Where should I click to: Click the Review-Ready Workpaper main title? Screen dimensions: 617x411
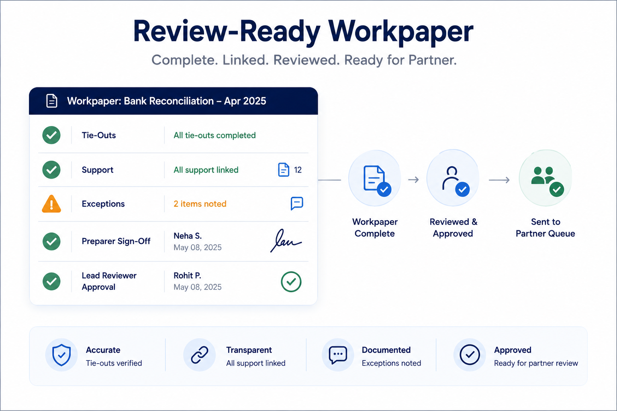[x=303, y=31]
